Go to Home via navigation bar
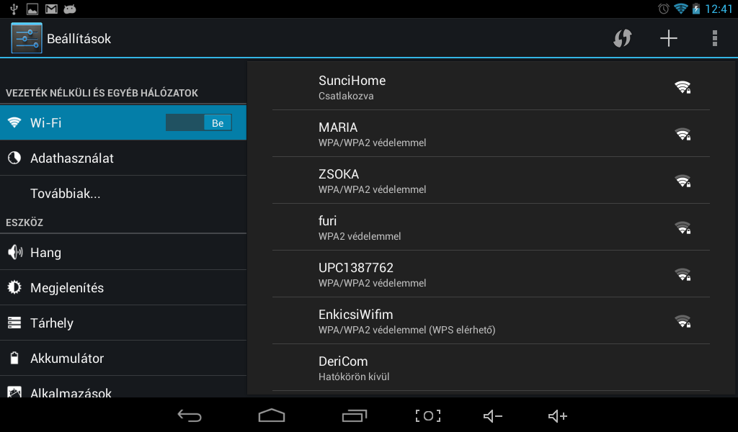Screen dimensions: 738x432 click(272, 415)
